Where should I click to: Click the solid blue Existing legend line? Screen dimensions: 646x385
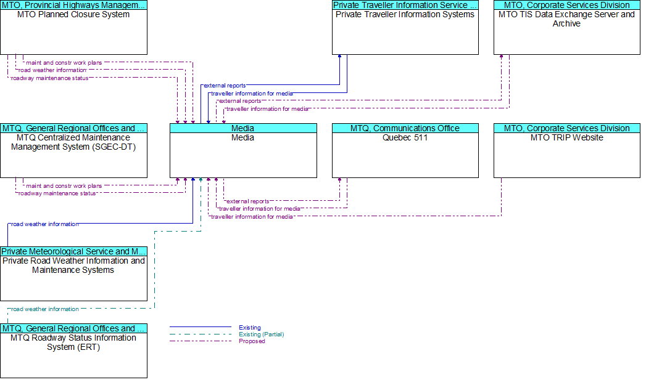pyautogui.click(x=200, y=327)
